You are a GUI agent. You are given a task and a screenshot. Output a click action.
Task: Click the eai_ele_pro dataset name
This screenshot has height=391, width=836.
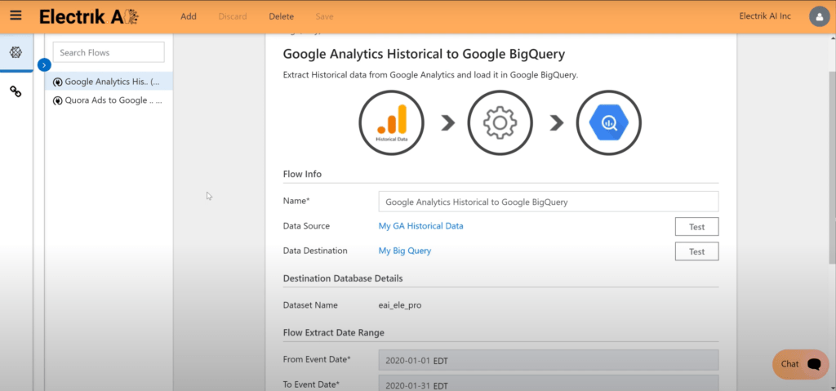[400, 305]
